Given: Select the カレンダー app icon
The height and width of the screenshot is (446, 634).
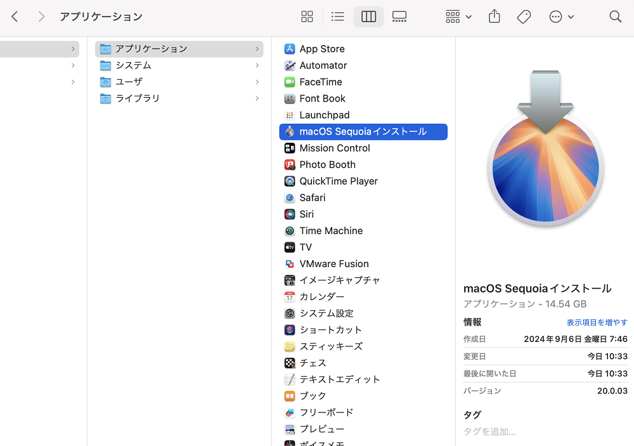Looking at the screenshot, I should pyautogui.click(x=290, y=297).
